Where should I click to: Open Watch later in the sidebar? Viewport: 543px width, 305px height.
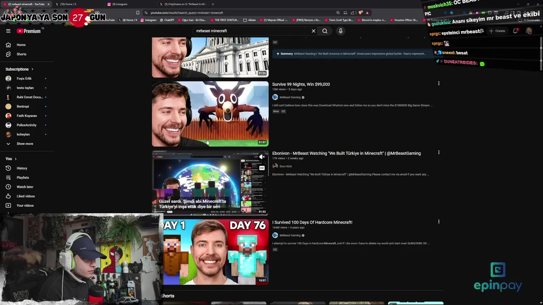pos(25,187)
